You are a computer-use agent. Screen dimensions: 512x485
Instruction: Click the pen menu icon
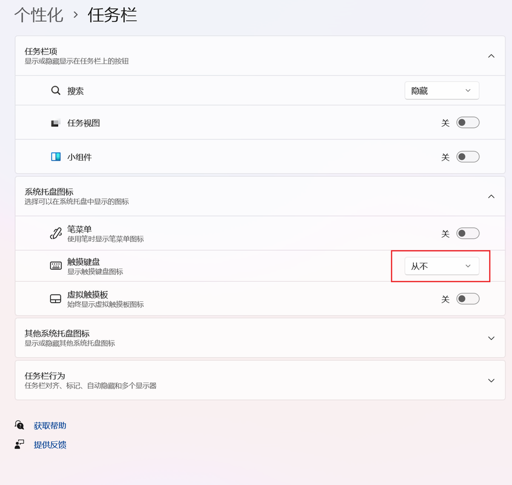[x=56, y=233]
